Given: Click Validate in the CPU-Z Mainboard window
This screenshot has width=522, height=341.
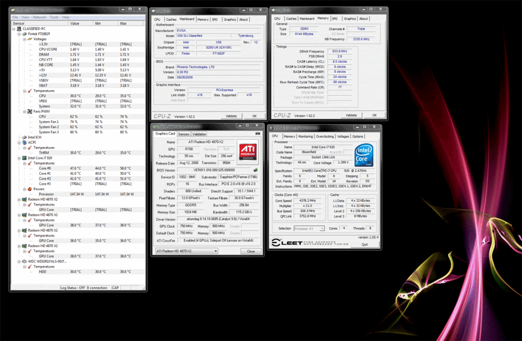Looking at the screenshot, I should 231,116.
